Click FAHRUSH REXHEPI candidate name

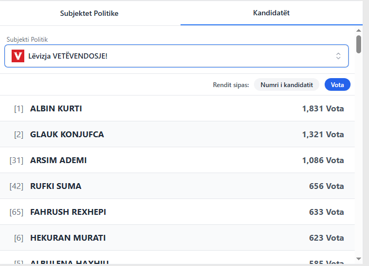(x=68, y=212)
